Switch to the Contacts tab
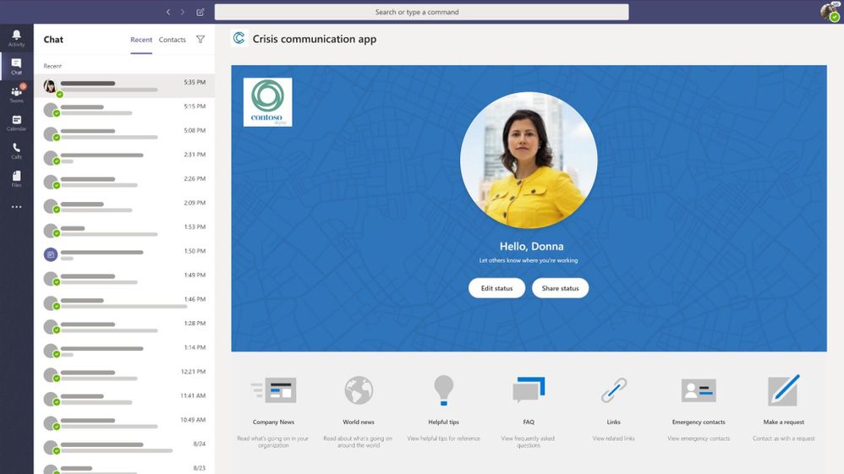 click(173, 40)
